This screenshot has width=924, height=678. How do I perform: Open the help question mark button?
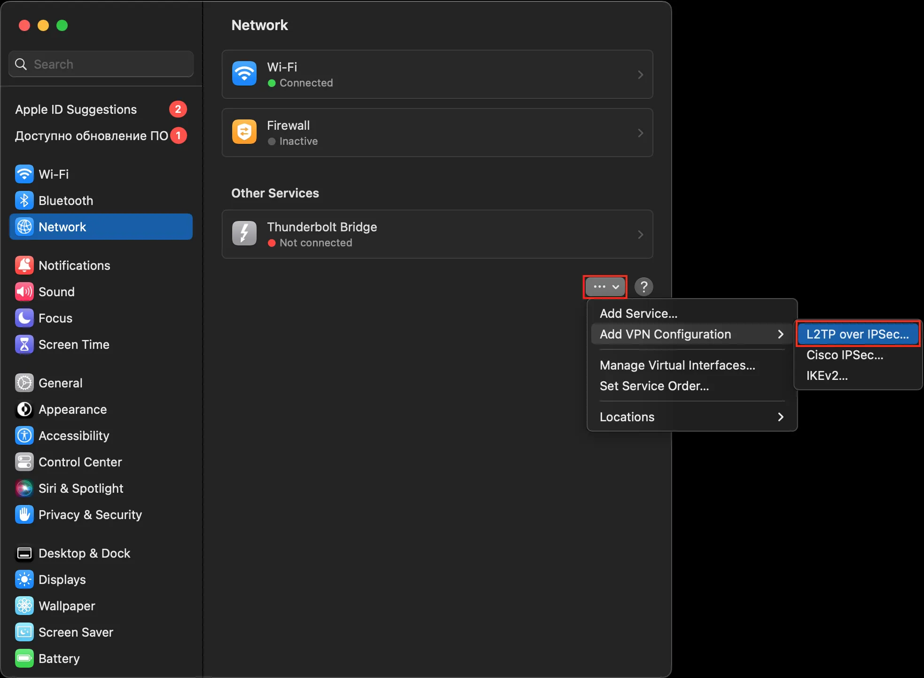[643, 286]
